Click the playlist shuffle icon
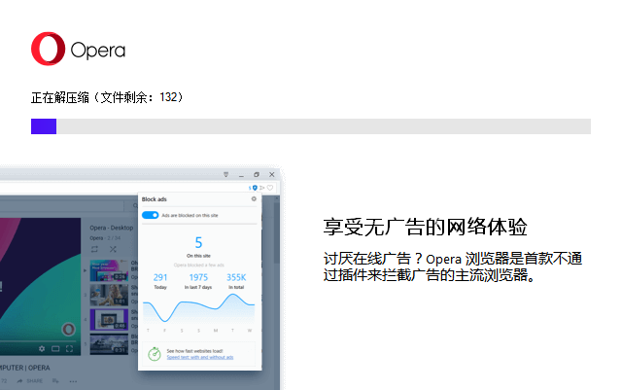Image resolution: width=622 pixels, height=390 pixels. pos(113,249)
